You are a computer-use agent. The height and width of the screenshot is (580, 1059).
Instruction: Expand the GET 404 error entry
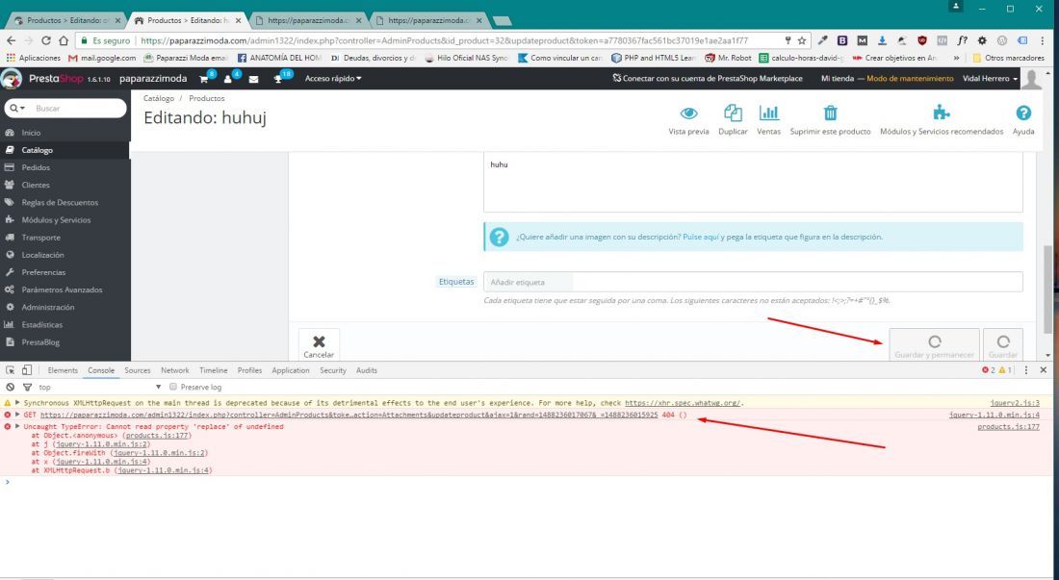click(x=17, y=415)
